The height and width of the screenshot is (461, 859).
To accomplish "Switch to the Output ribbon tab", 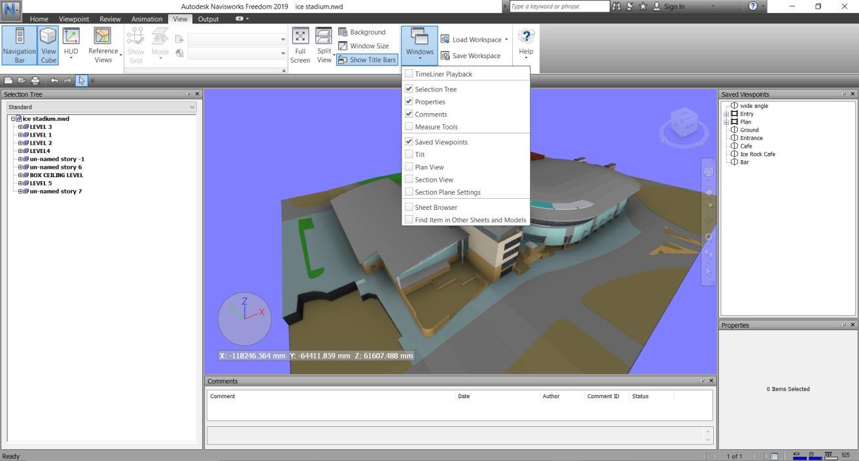I will coord(208,19).
